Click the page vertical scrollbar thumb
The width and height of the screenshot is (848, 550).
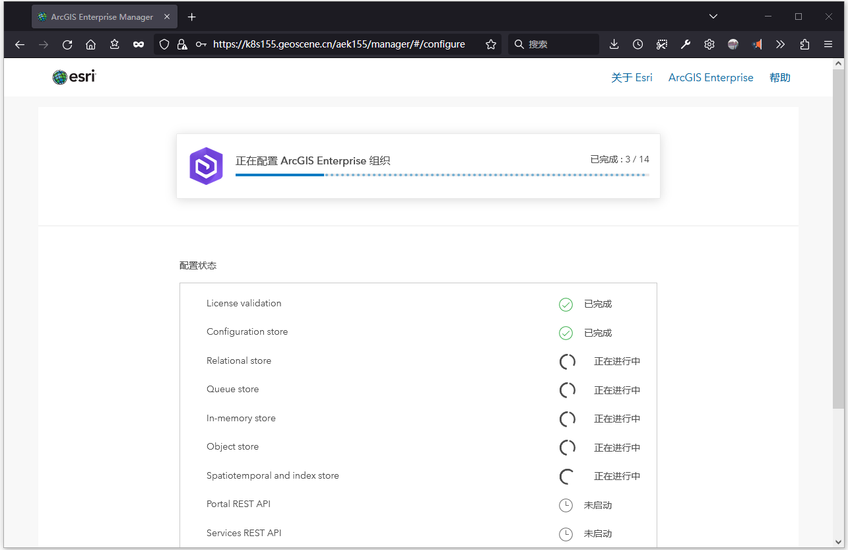pyautogui.click(x=838, y=238)
